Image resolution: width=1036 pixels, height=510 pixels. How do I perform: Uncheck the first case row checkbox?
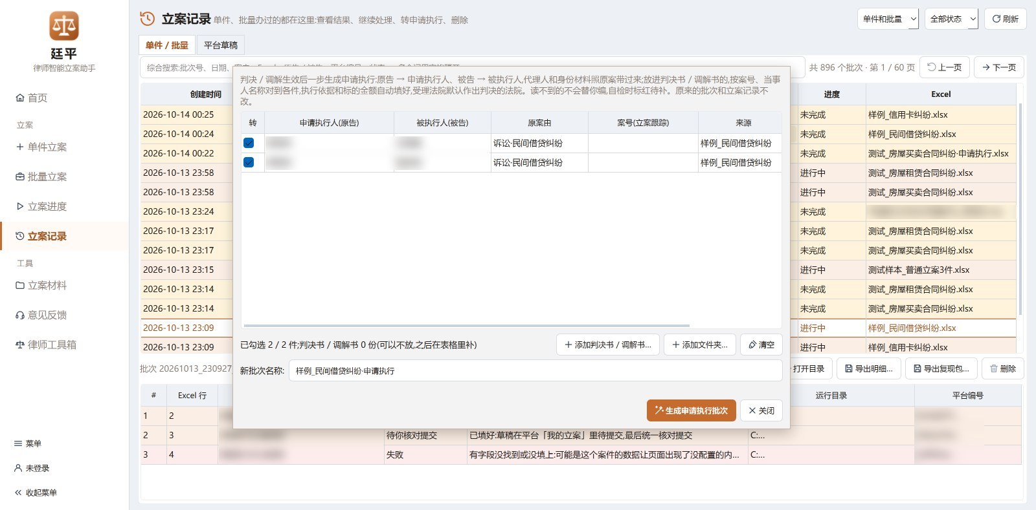point(249,143)
